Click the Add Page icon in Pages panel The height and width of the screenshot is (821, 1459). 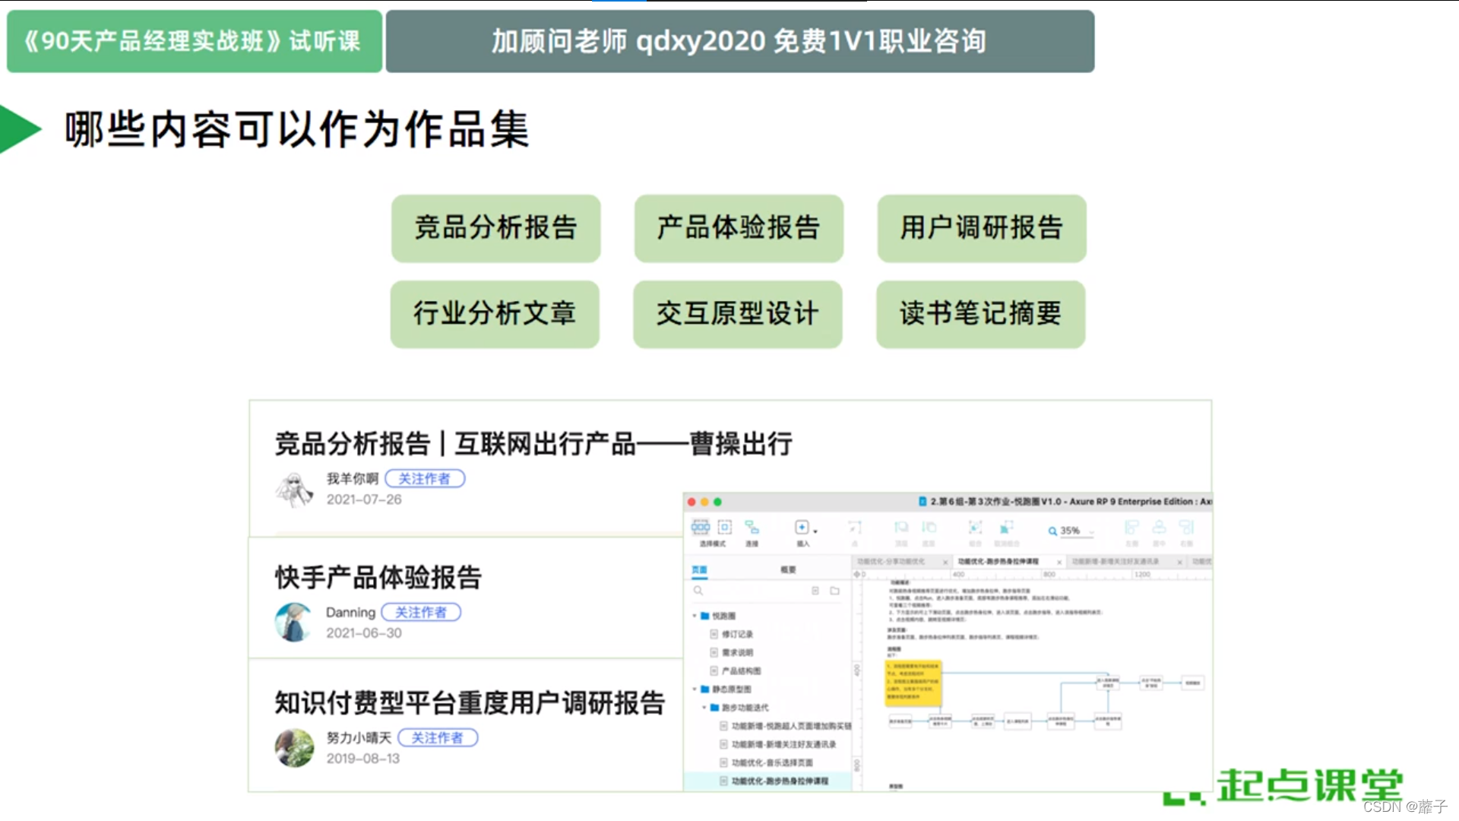point(815,591)
